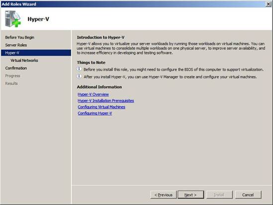Click the info icon beside BIOS configuration note

pos(79,69)
